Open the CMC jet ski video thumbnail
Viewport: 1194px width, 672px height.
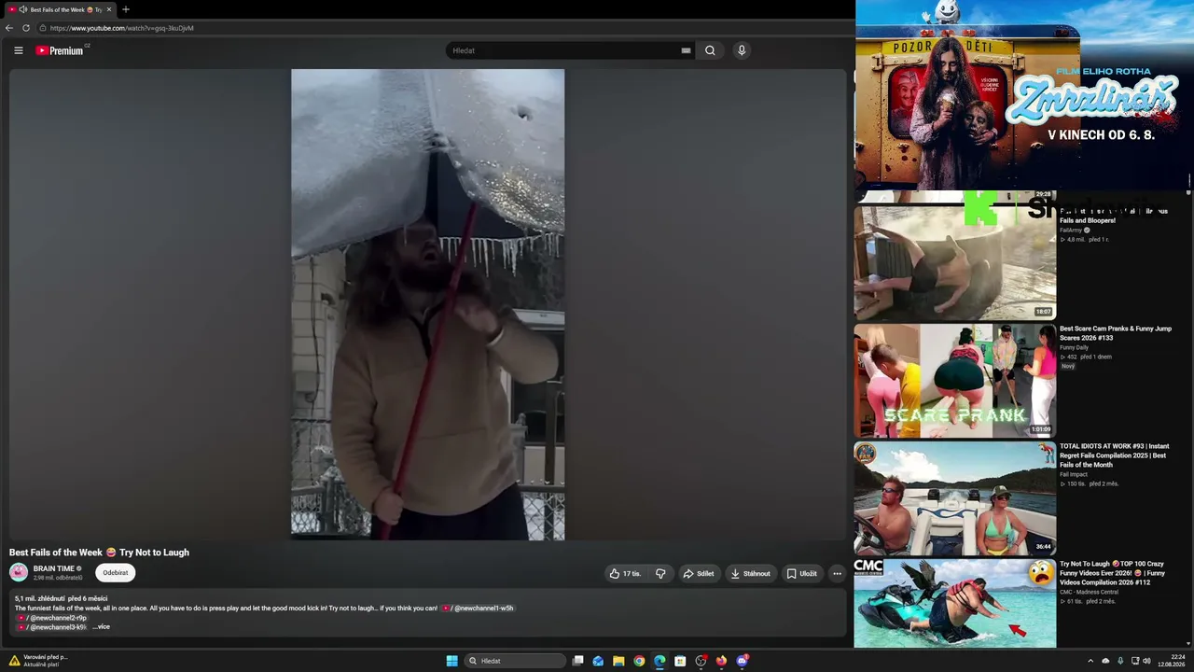pyautogui.click(x=955, y=603)
